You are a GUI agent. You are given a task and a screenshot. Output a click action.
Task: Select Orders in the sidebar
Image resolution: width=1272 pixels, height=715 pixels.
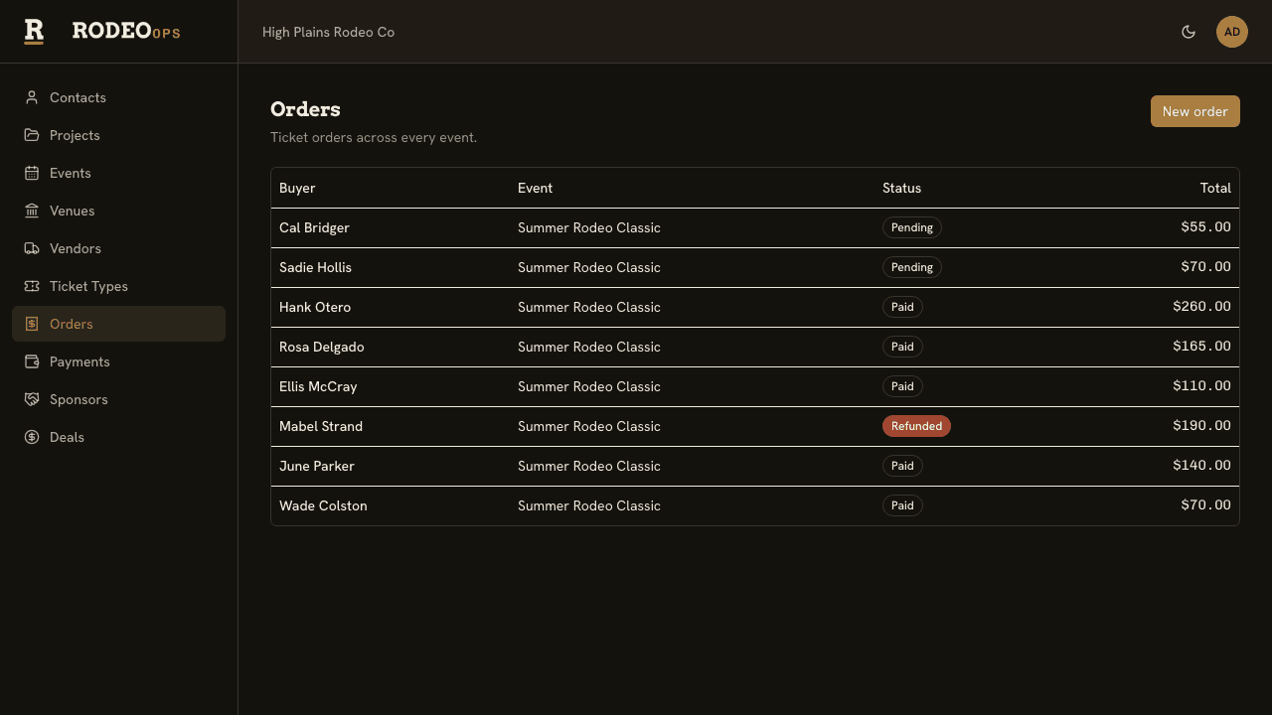[x=118, y=324]
